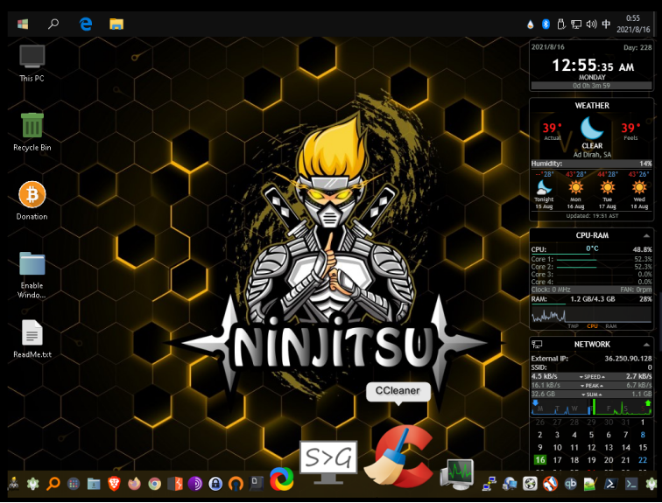Open the S>G monitor dock icon
662x503 pixels.
(329, 463)
